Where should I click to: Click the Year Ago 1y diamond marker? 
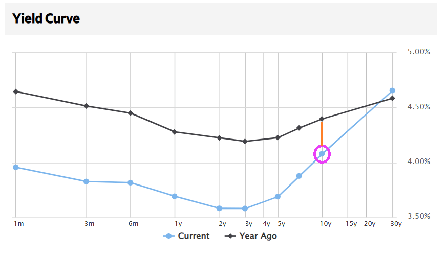pyautogui.click(x=175, y=132)
